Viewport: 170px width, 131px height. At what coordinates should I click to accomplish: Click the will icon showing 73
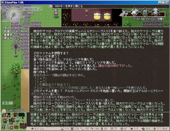[x=112, y=129]
